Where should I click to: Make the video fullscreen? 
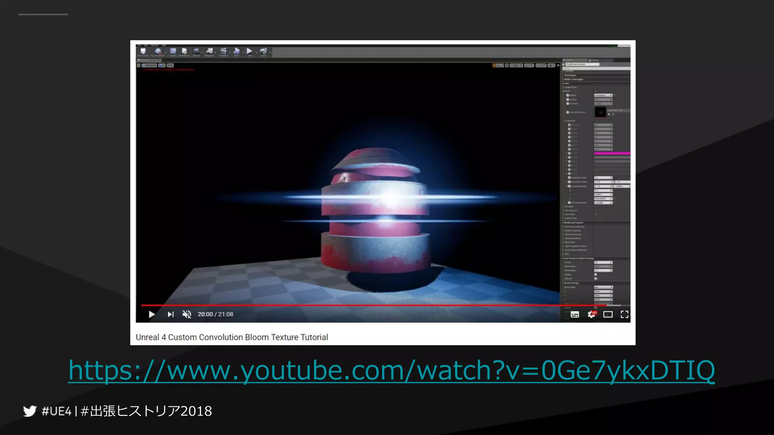coord(624,314)
